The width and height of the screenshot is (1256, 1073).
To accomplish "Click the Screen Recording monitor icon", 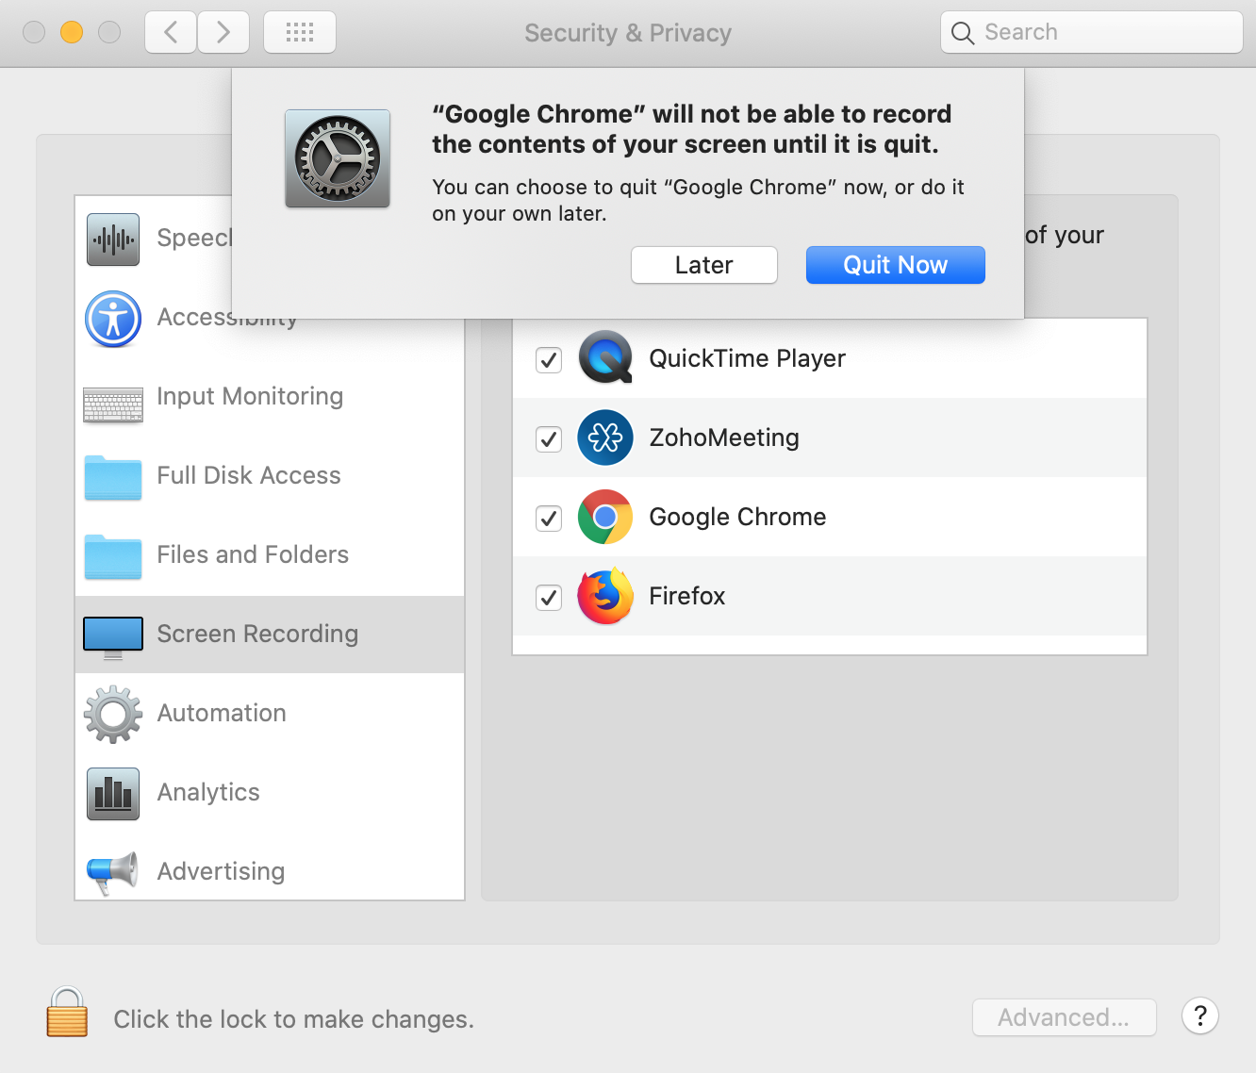I will [x=113, y=637].
